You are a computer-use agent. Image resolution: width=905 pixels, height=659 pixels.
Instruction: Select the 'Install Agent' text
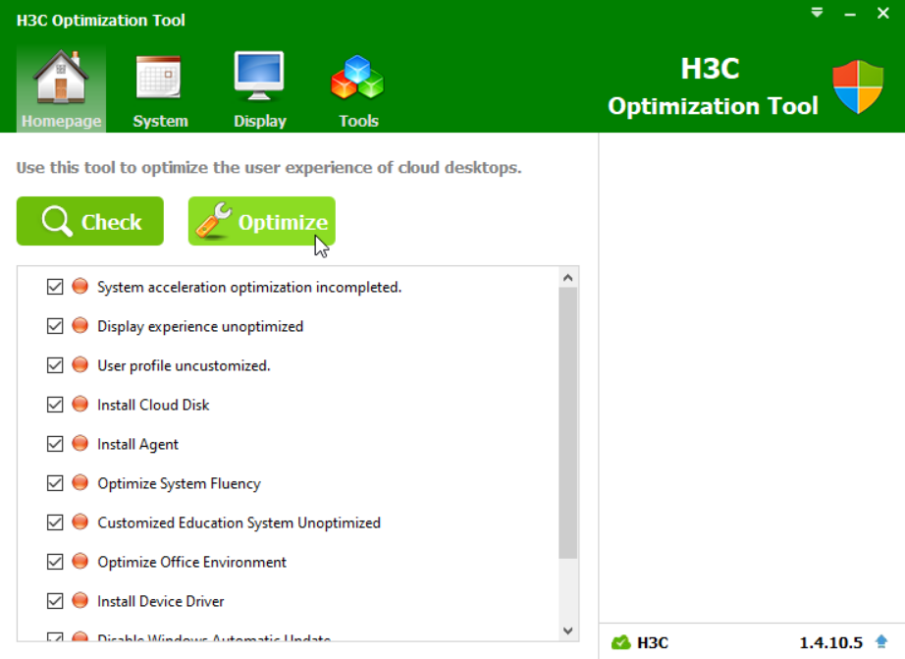click(x=138, y=444)
